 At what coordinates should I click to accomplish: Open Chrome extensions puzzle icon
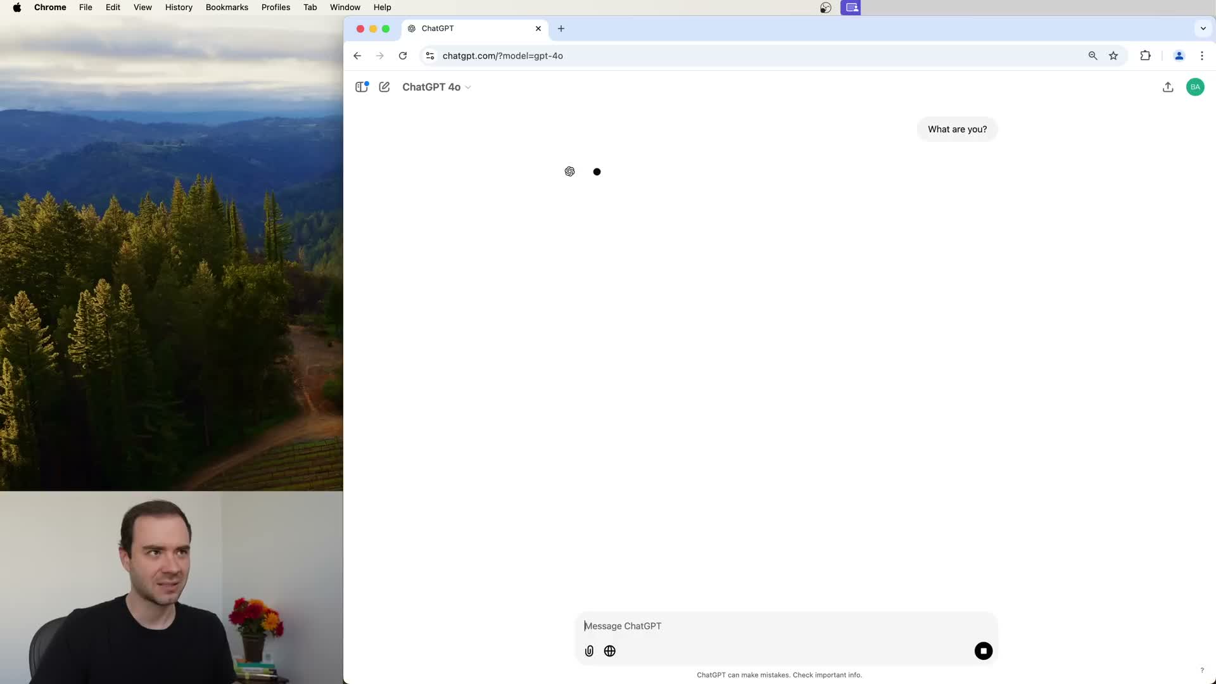[1145, 56]
